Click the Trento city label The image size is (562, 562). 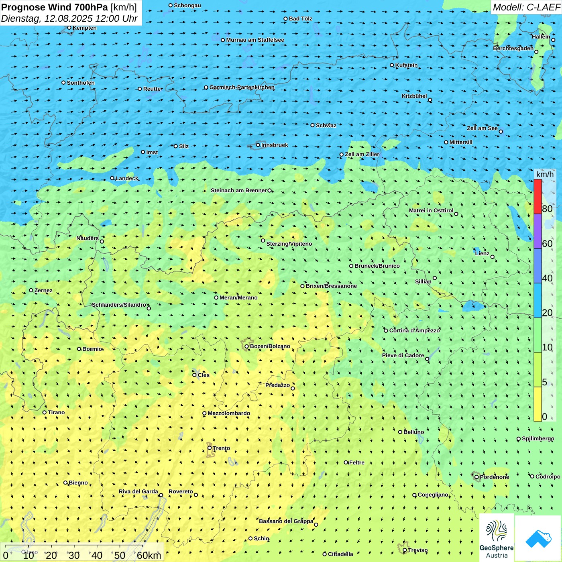[x=222, y=448]
